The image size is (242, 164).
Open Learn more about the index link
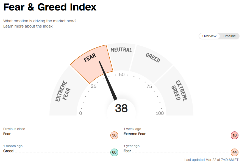(x=27, y=26)
